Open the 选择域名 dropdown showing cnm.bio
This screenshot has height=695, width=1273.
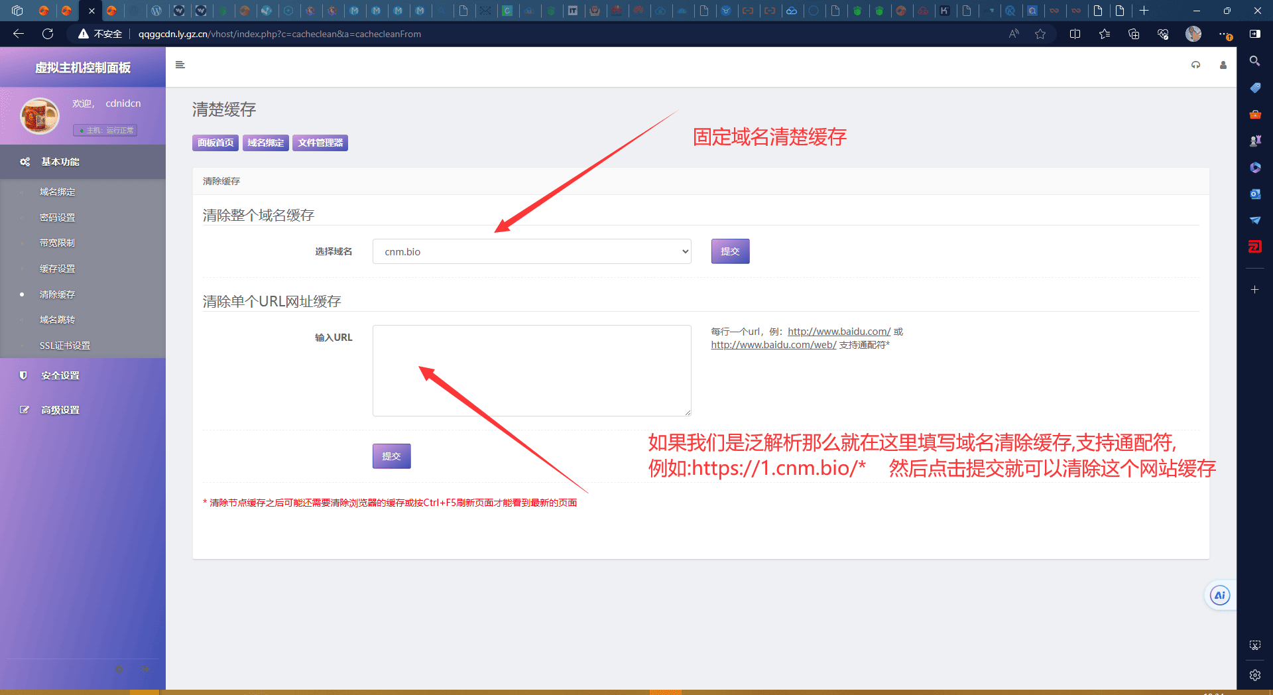click(x=532, y=251)
